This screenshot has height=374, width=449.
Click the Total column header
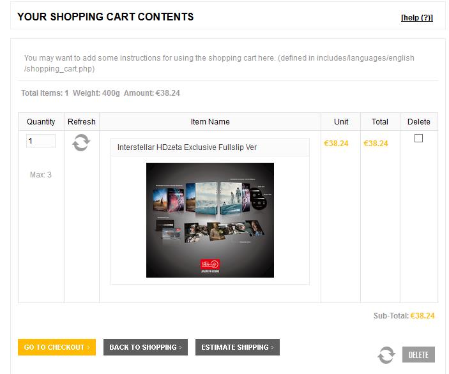(380, 122)
